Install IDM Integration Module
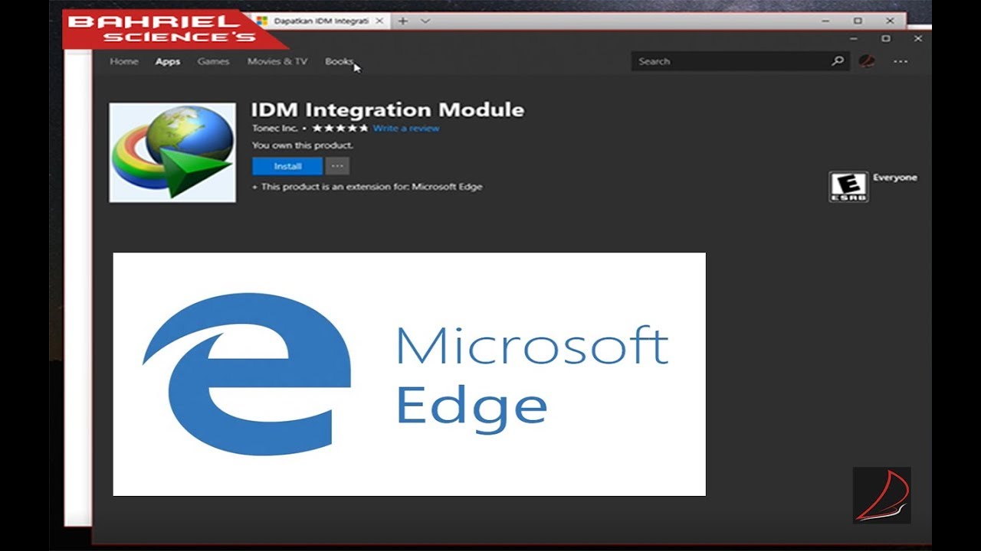Image resolution: width=981 pixels, height=551 pixels. click(287, 166)
